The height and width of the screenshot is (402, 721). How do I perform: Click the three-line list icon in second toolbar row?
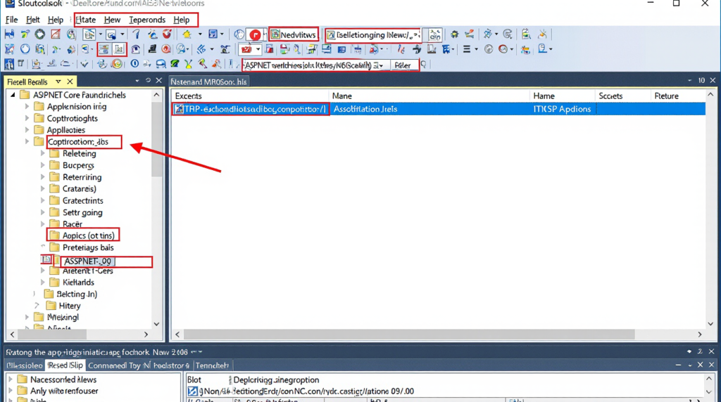pos(467,49)
